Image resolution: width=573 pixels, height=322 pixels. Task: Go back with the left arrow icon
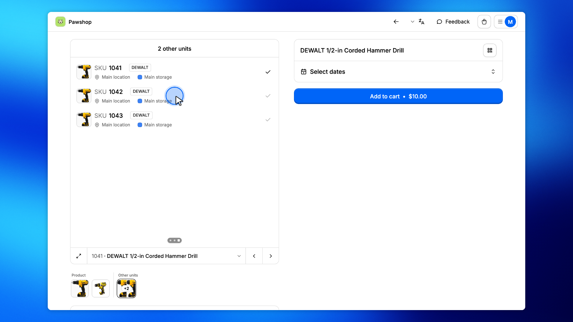pos(396,22)
